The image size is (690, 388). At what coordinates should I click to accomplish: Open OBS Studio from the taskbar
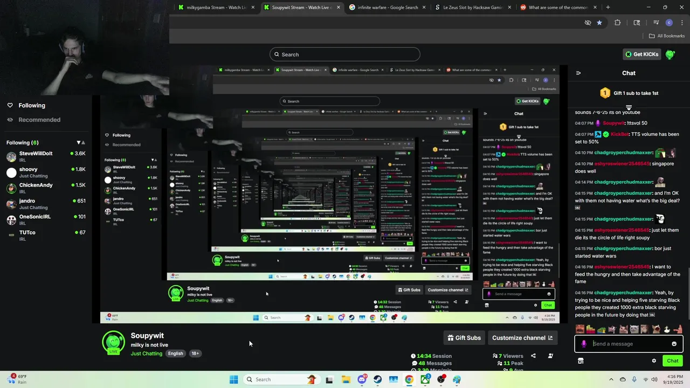coord(441,379)
